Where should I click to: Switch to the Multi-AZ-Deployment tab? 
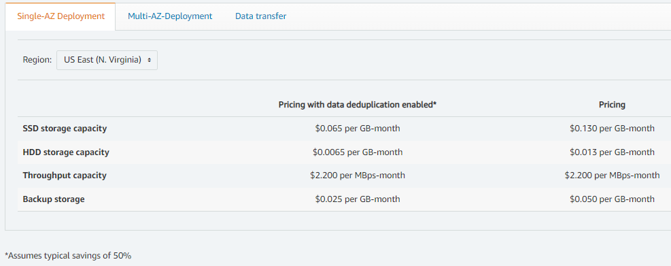170,16
